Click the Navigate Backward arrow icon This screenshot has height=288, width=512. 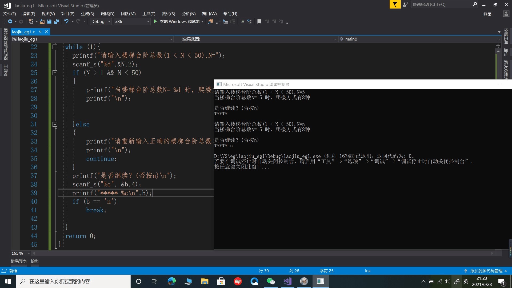tap(10, 22)
